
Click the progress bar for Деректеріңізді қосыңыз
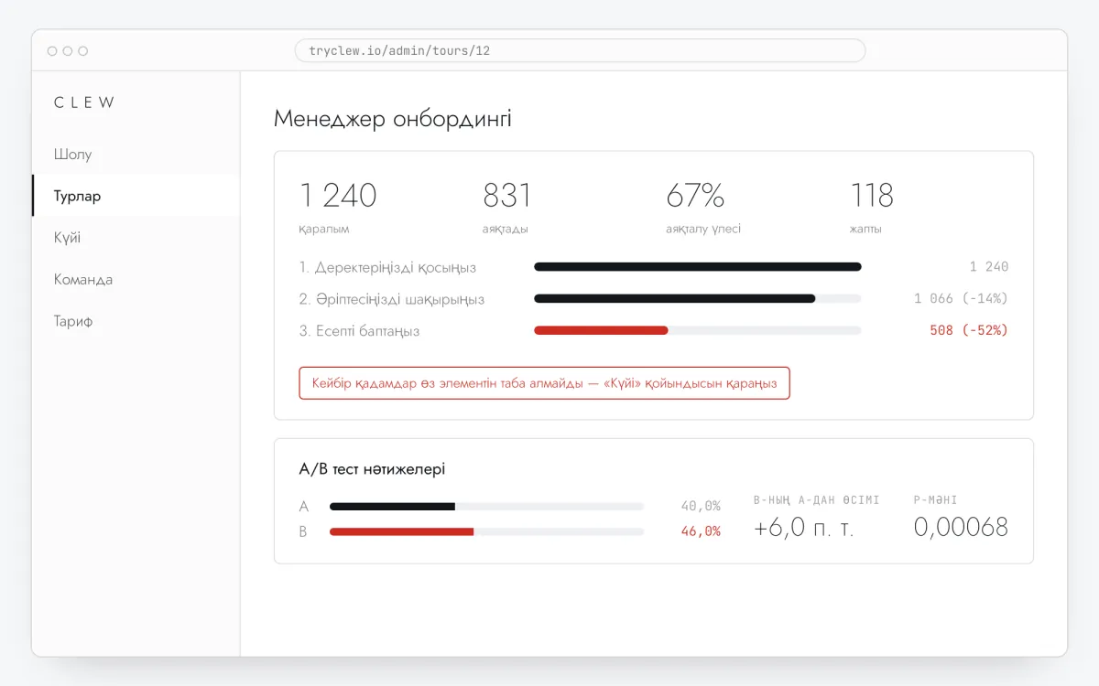pyautogui.click(x=698, y=267)
